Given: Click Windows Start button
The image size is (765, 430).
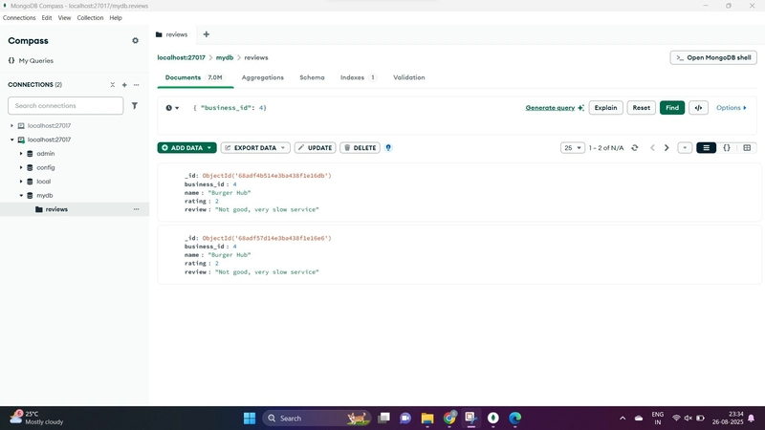Looking at the screenshot, I should coord(250,419).
